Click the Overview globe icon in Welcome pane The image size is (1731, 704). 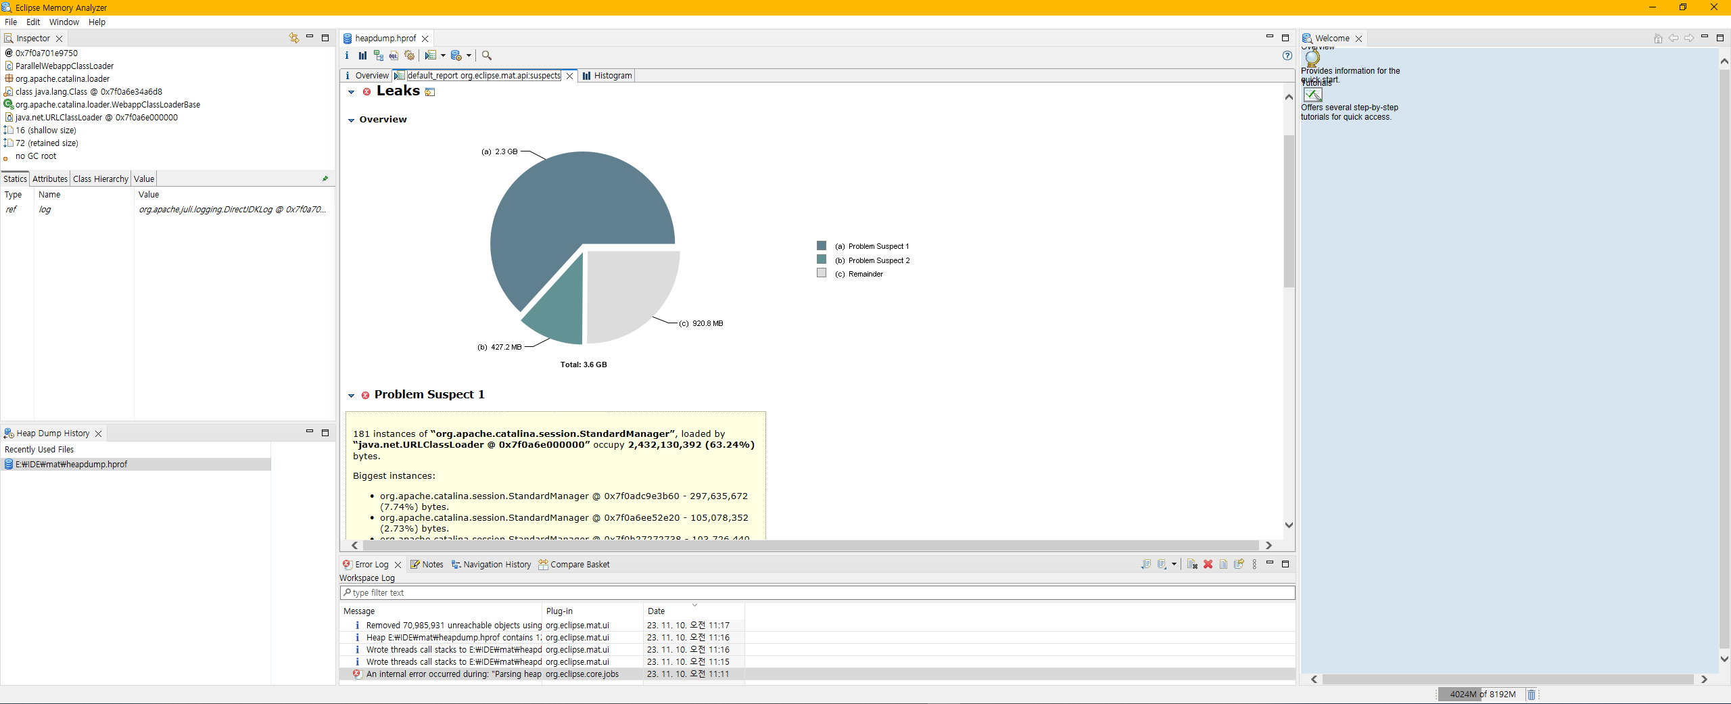click(1312, 58)
